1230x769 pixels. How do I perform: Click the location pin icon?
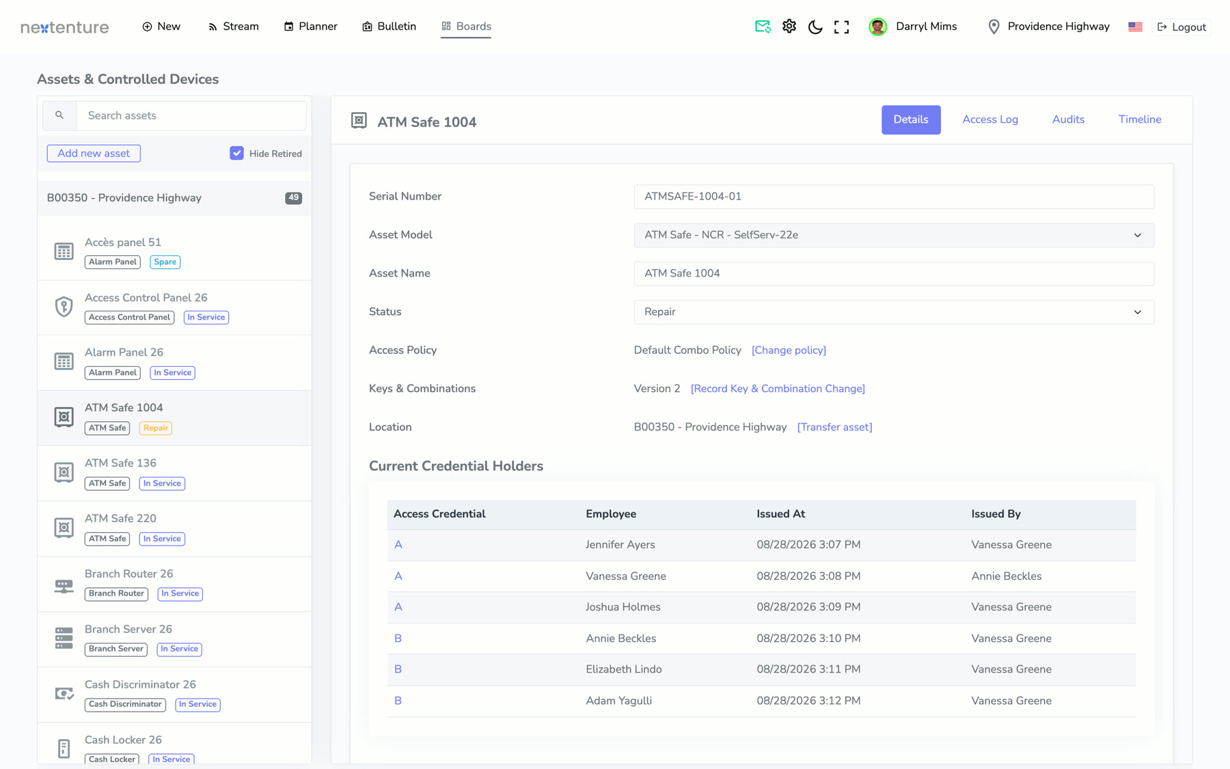pyautogui.click(x=994, y=27)
